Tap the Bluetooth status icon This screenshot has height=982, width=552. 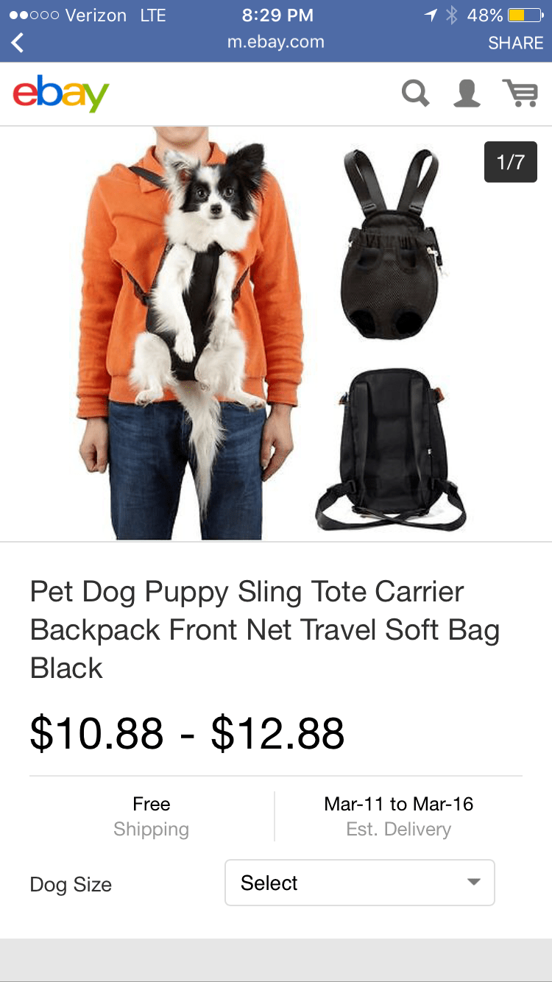click(452, 15)
